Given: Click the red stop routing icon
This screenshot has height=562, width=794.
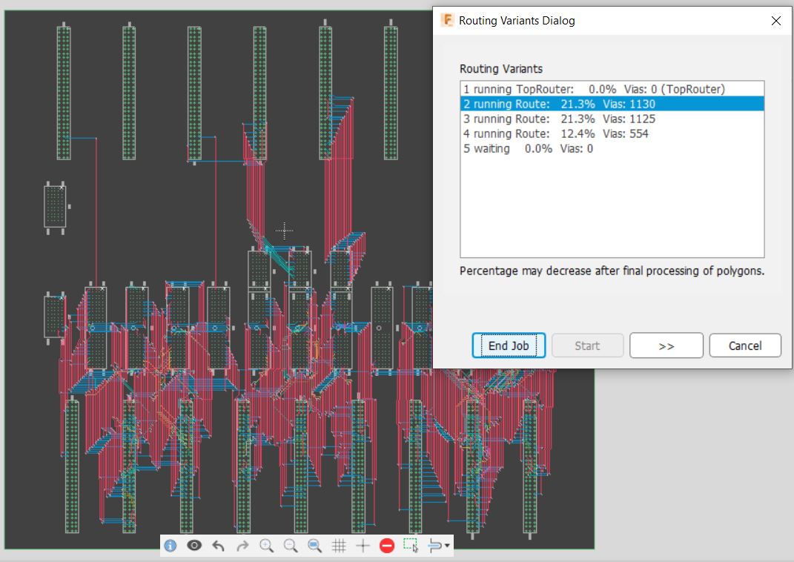Looking at the screenshot, I should click(x=386, y=546).
